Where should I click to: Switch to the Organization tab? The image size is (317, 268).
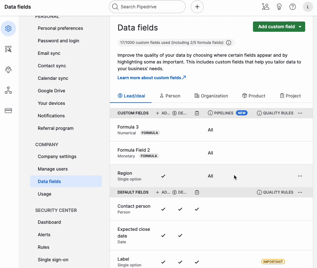coord(211,96)
